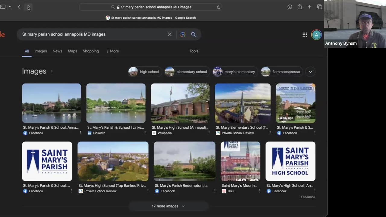Go back to the previous page
386x217 pixels.
(x=19, y=7)
